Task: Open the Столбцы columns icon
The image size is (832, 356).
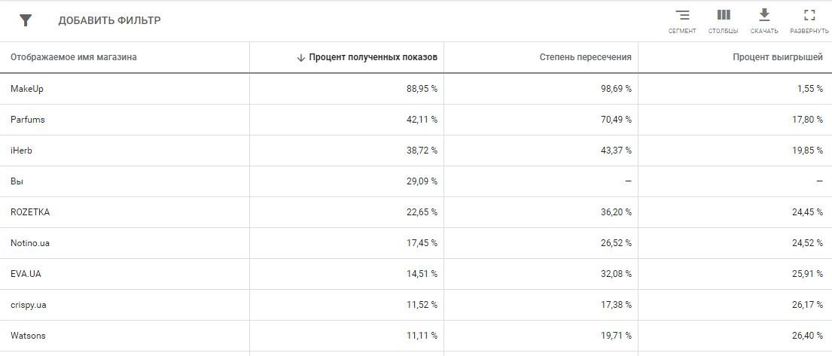Action: click(723, 15)
